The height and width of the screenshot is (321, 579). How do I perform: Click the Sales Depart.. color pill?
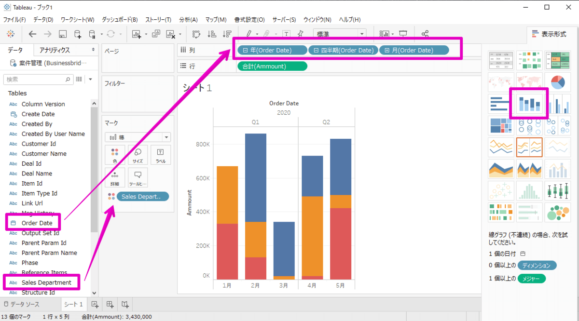tap(143, 196)
